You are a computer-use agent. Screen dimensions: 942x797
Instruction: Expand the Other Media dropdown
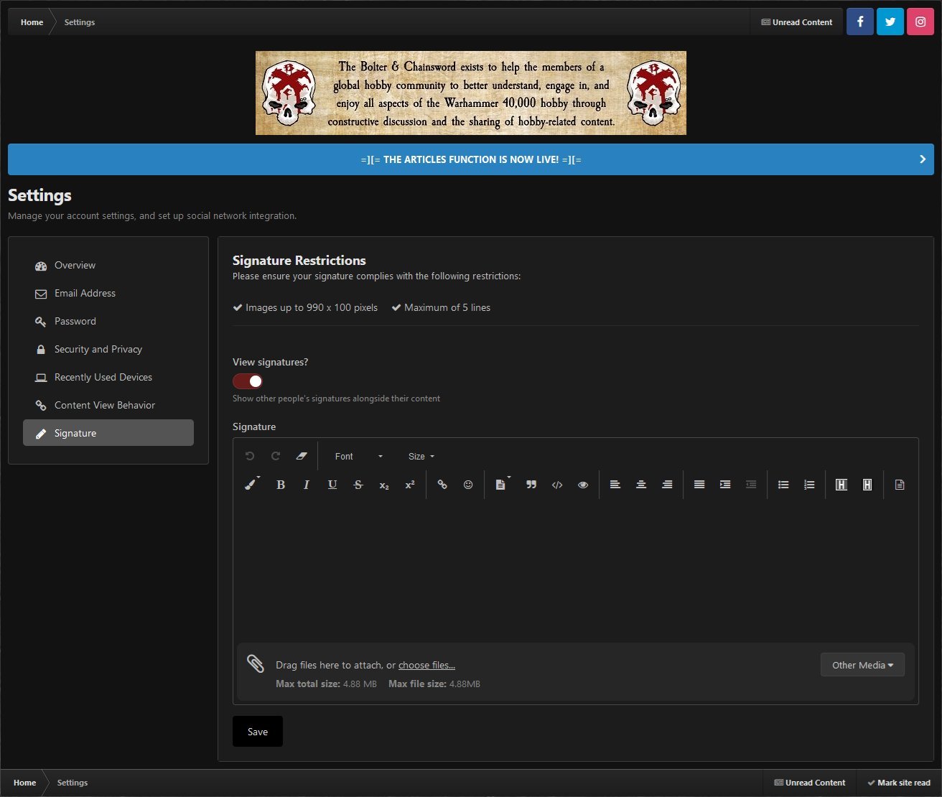tap(862, 665)
